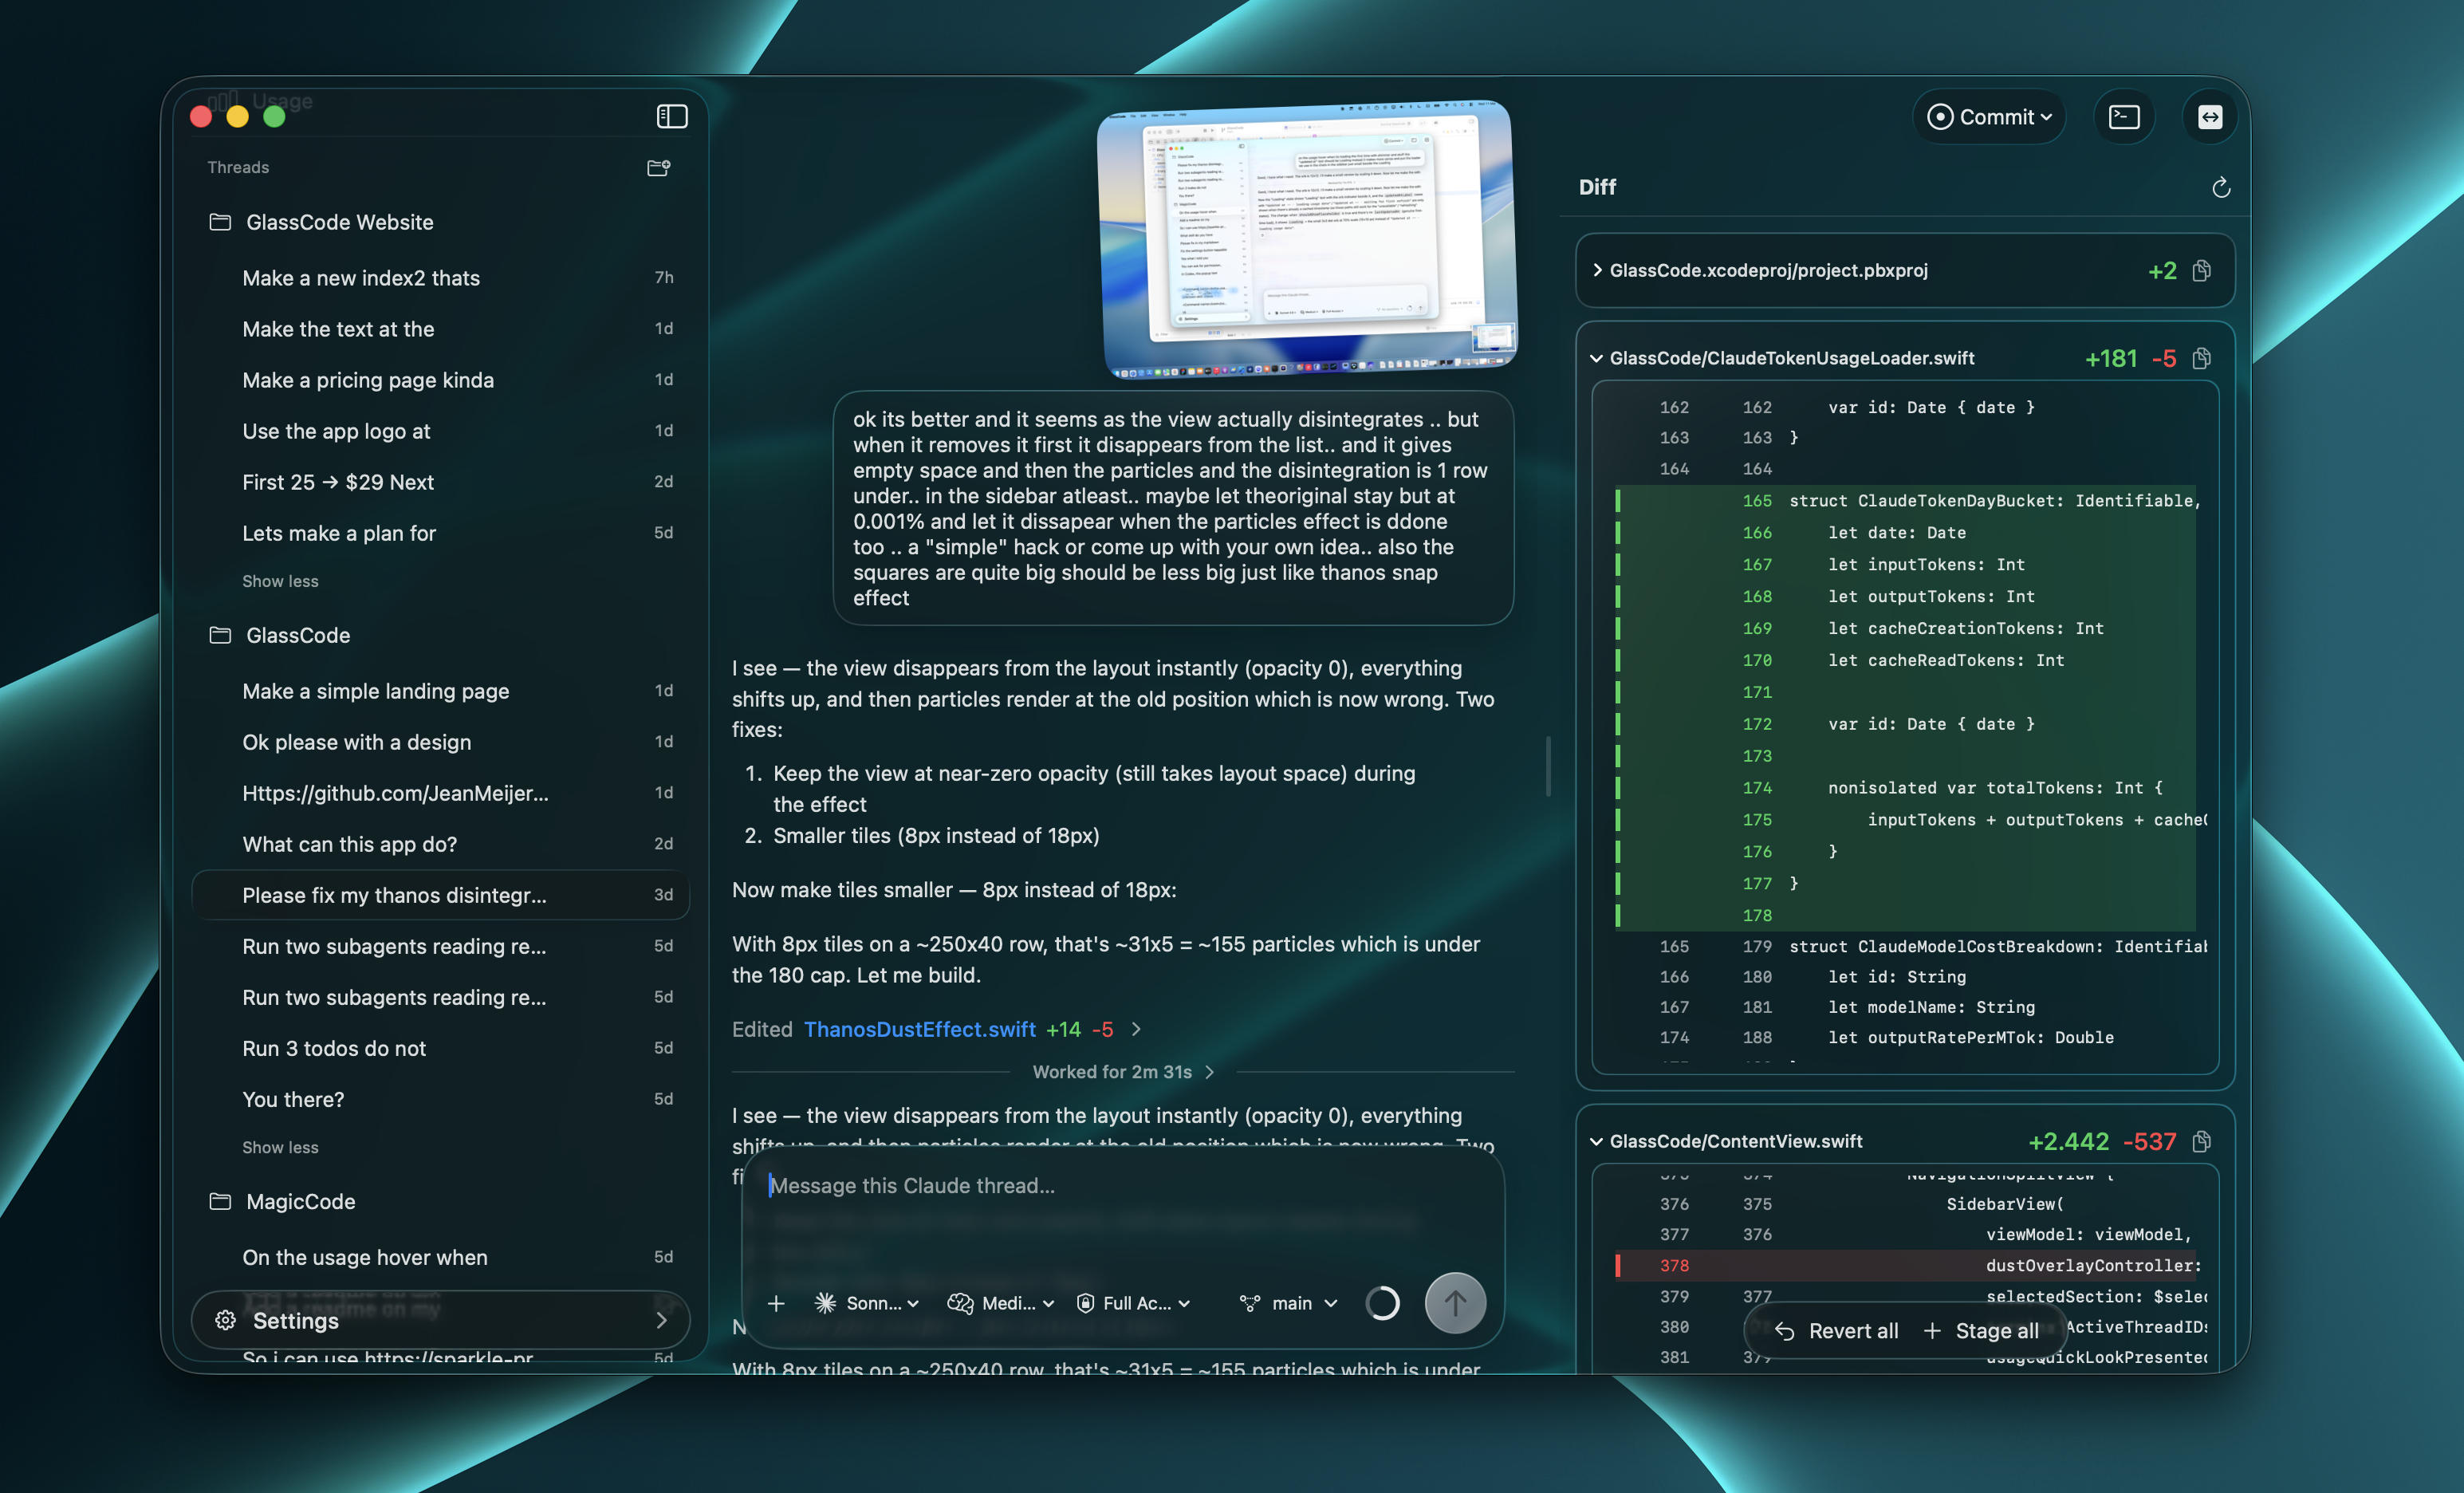Screen dimensions: 2464x1493
Task: Send the message with the arrow button
Action: pyautogui.click(x=1456, y=1303)
